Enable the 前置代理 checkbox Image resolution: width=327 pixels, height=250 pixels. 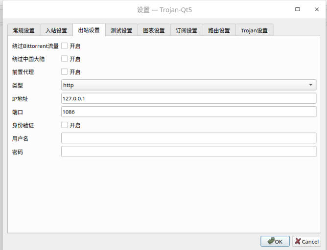[x=64, y=72]
